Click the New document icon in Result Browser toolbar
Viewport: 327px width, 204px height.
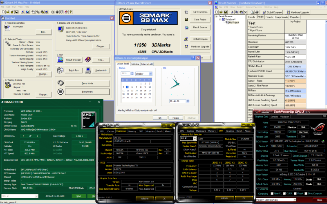[217, 12]
